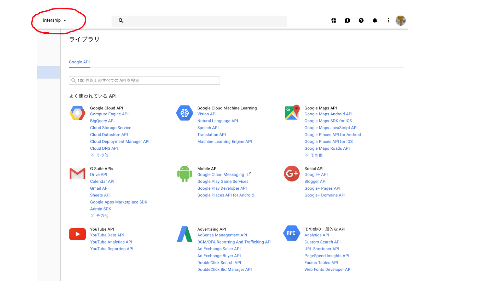Open Cloud Storage Service link

coord(111,128)
